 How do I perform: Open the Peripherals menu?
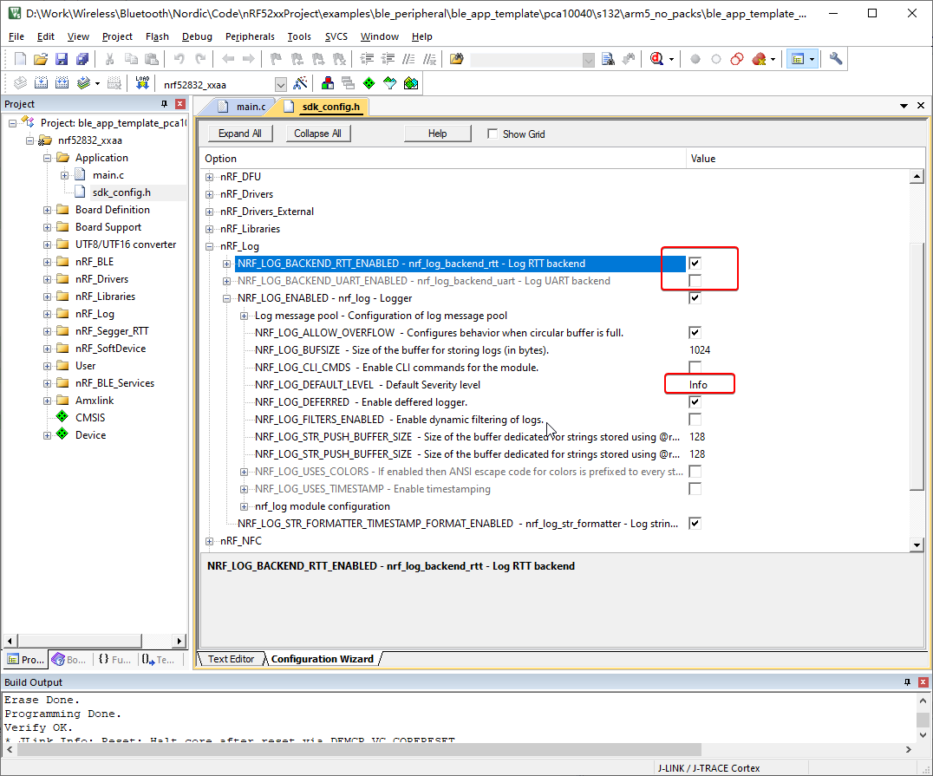[250, 36]
